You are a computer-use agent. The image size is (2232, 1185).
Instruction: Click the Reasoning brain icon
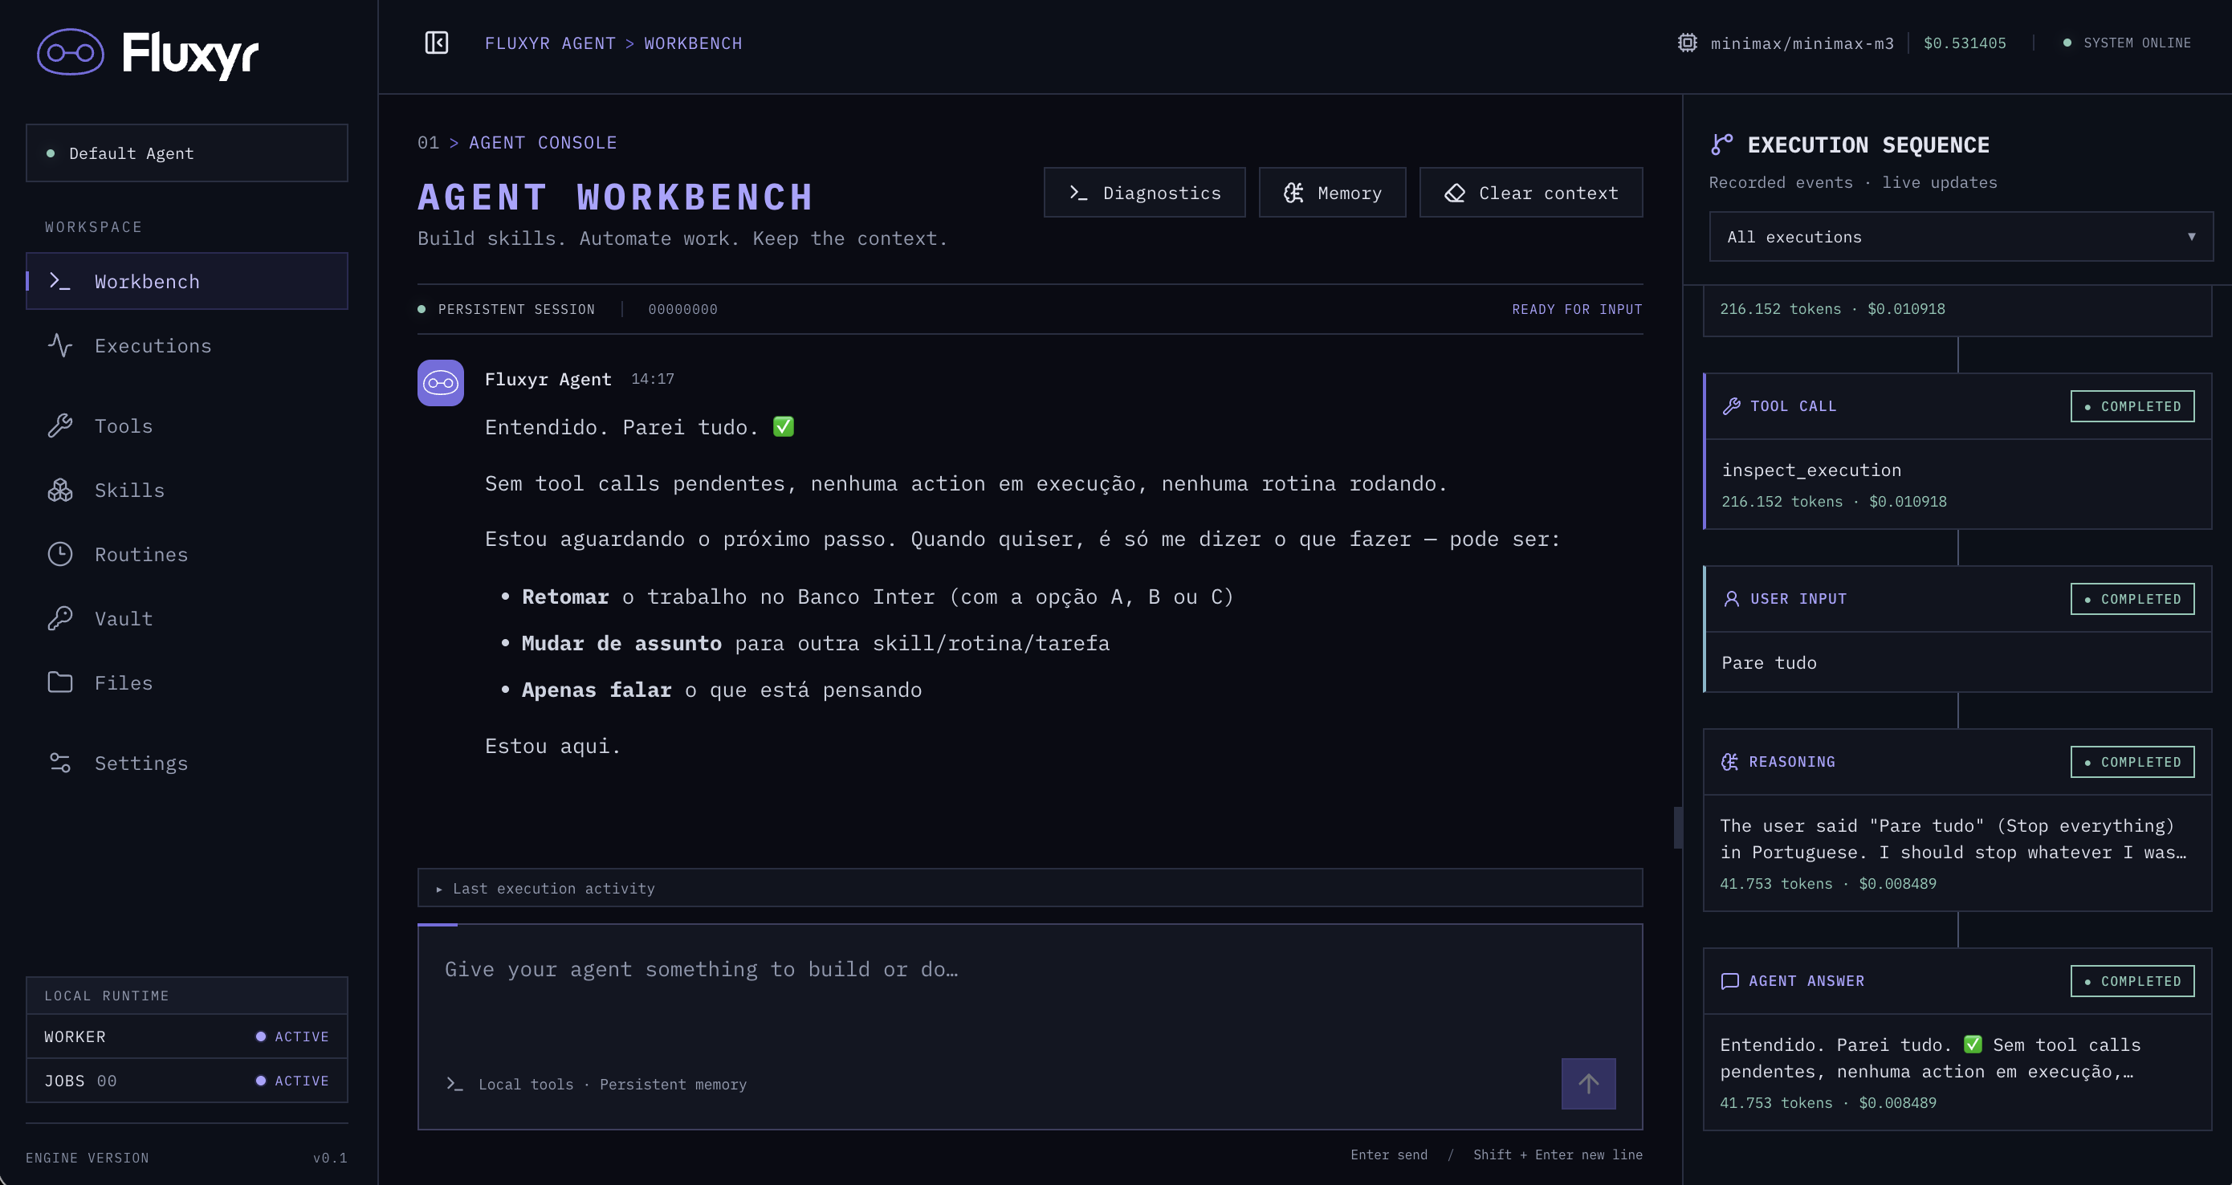(x=1729, y=760)
